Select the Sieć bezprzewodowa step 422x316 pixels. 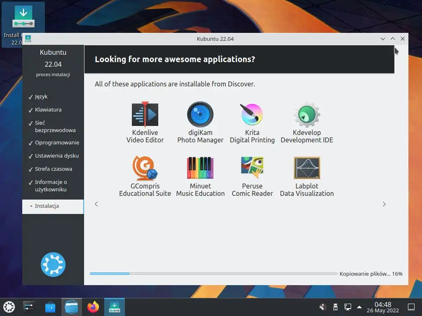click(x=55, y=127)
